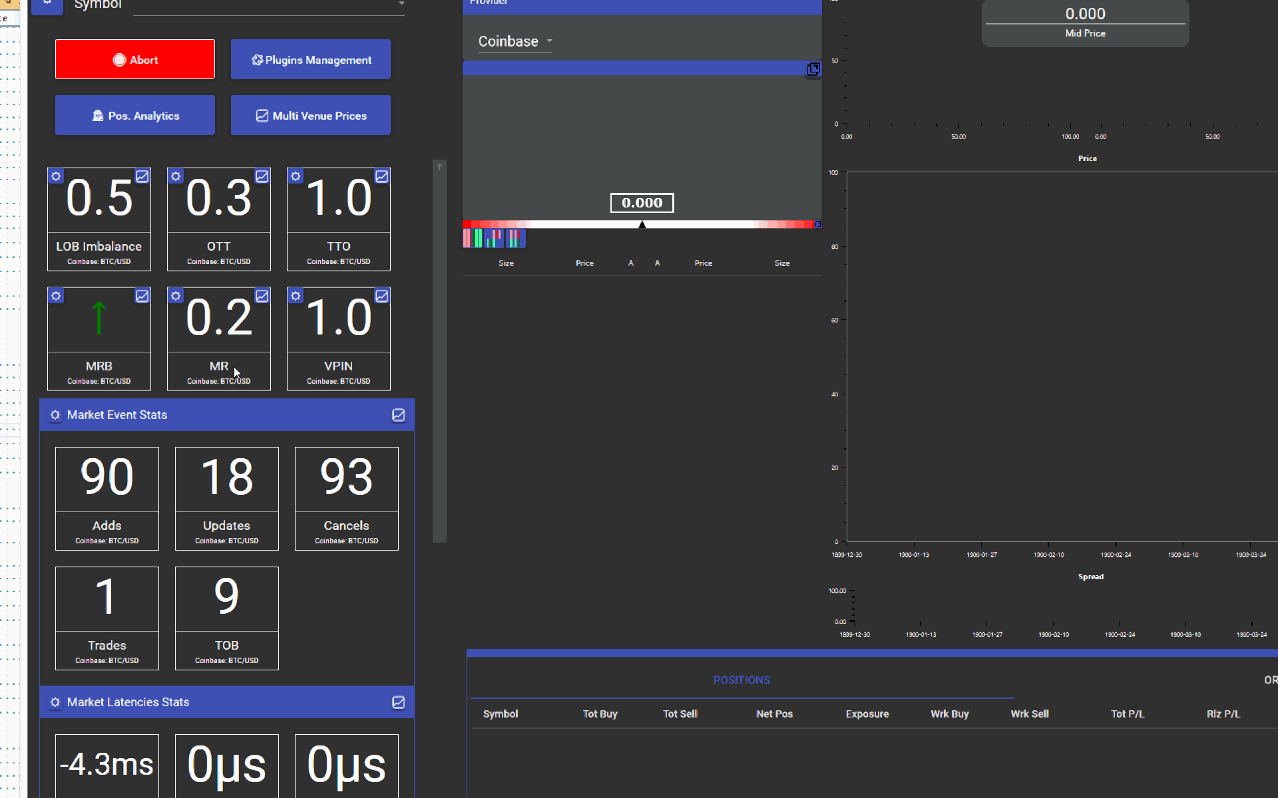Pop out the order book panel
Screen dimensions: 1278x798
click(x=813, y=69)
